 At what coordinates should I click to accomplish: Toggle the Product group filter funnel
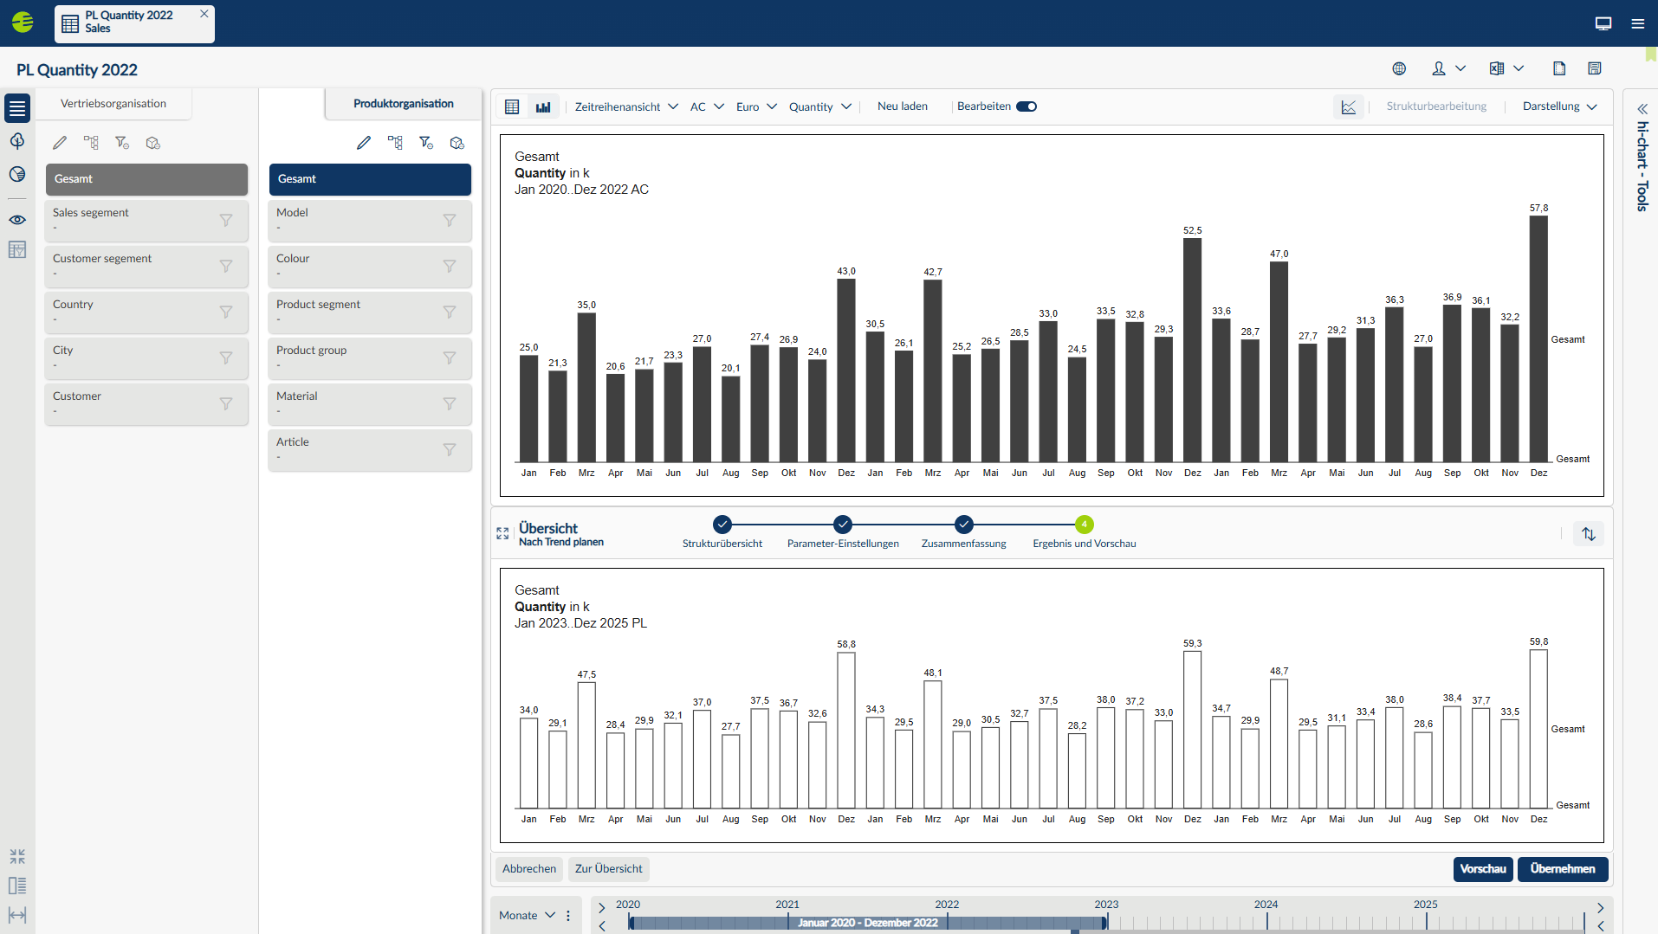[x=450, y=358]
